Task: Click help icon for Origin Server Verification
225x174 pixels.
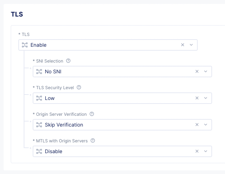Action: [92, 114]
